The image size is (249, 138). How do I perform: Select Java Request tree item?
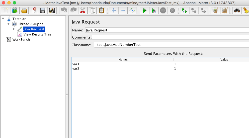click(34, 29)
